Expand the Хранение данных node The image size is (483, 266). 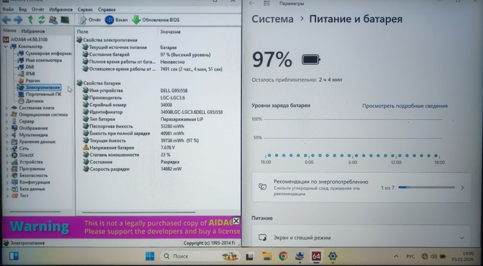[x=7, y=141]
